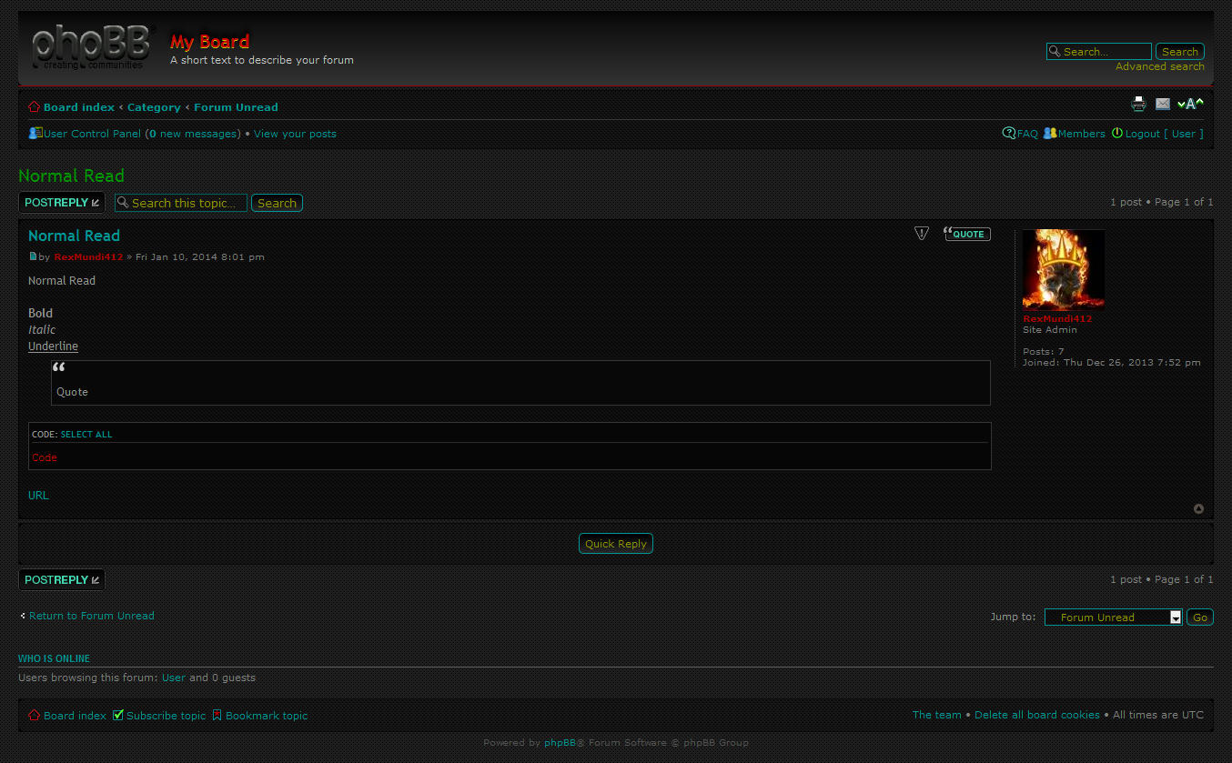Open the Jump to Forum Unread dropdown
The image size is (1232, 763).
point(1113,617)
